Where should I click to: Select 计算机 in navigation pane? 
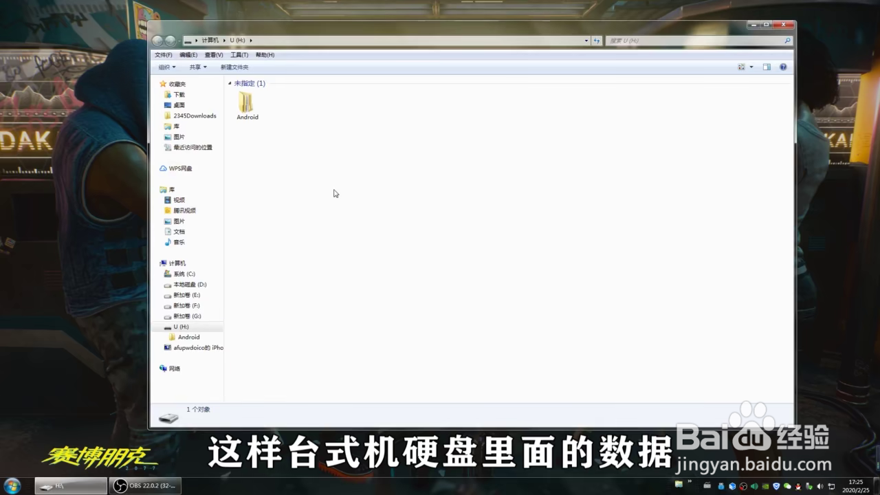(173, 263)
